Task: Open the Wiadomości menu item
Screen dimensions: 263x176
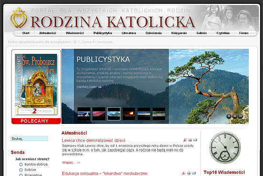Action: coord(75,33)
